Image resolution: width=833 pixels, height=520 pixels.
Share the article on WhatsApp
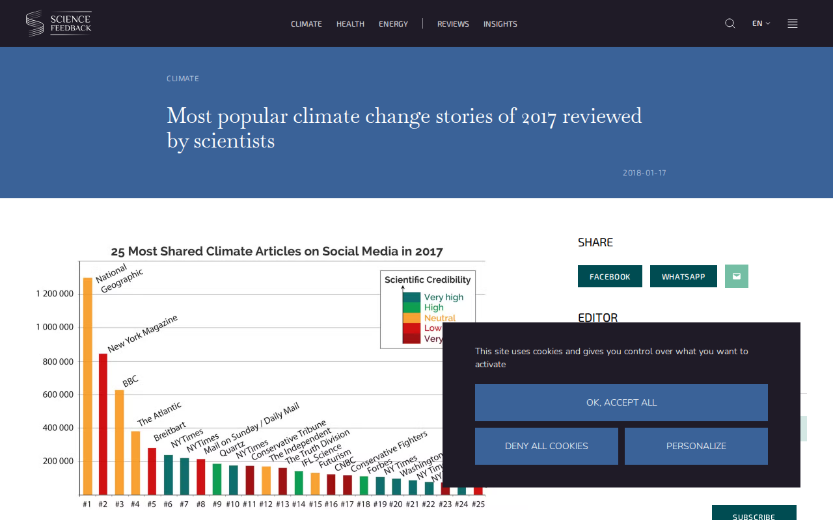point(683,276)
